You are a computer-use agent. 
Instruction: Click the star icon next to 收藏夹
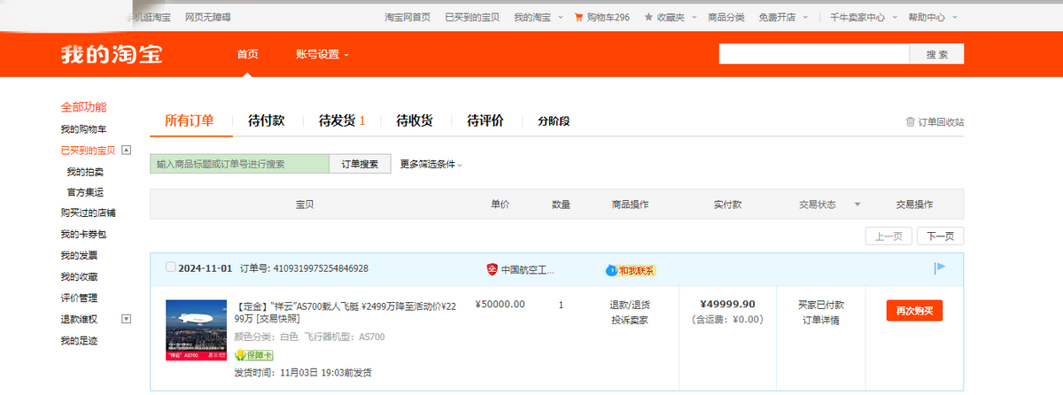[648, 17]
